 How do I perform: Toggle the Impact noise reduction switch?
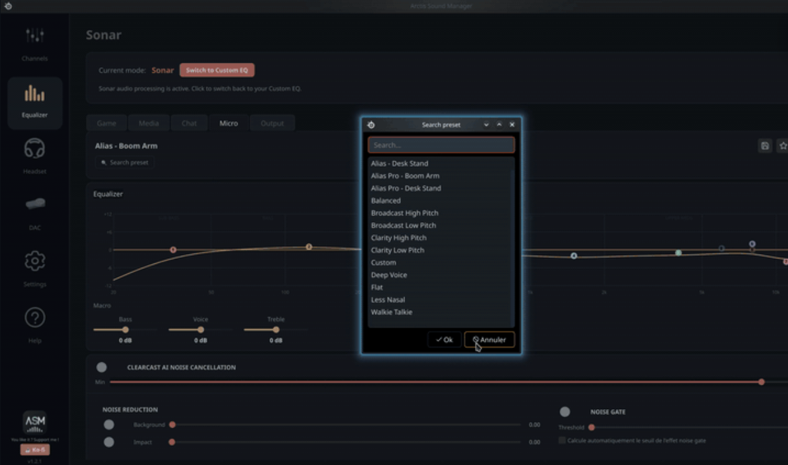109,442
